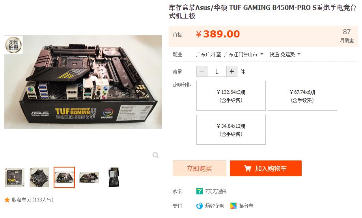Click the 加入购物车 add to cart button
The width and height of the screenshot is (362, 218).
point(266,168)
